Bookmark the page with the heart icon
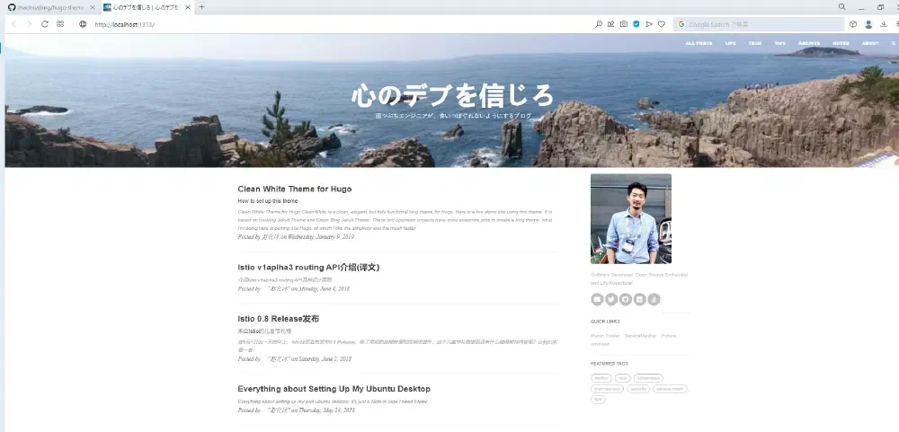The height and width of the screenshot is (432, 899). coord(662,24)
